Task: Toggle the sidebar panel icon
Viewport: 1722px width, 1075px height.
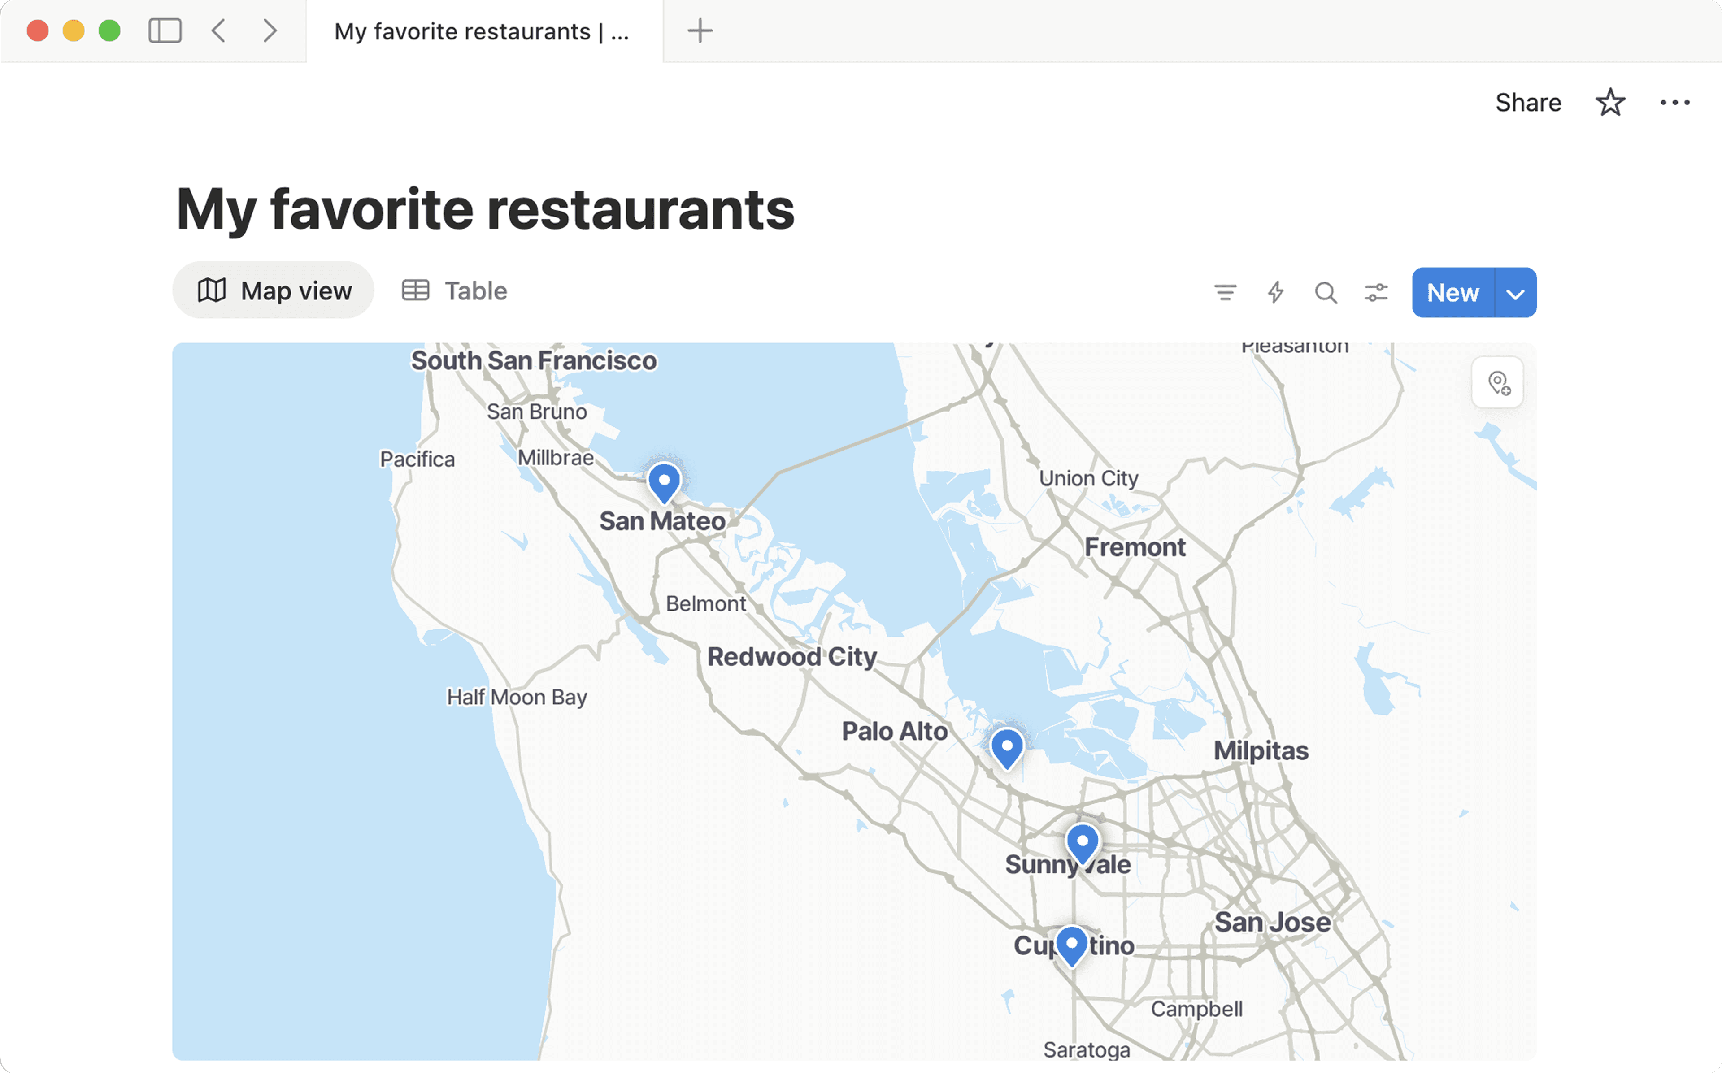Action: [165, 31]
